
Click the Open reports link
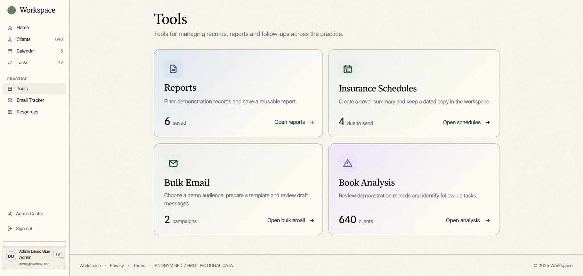pos(294,122)
